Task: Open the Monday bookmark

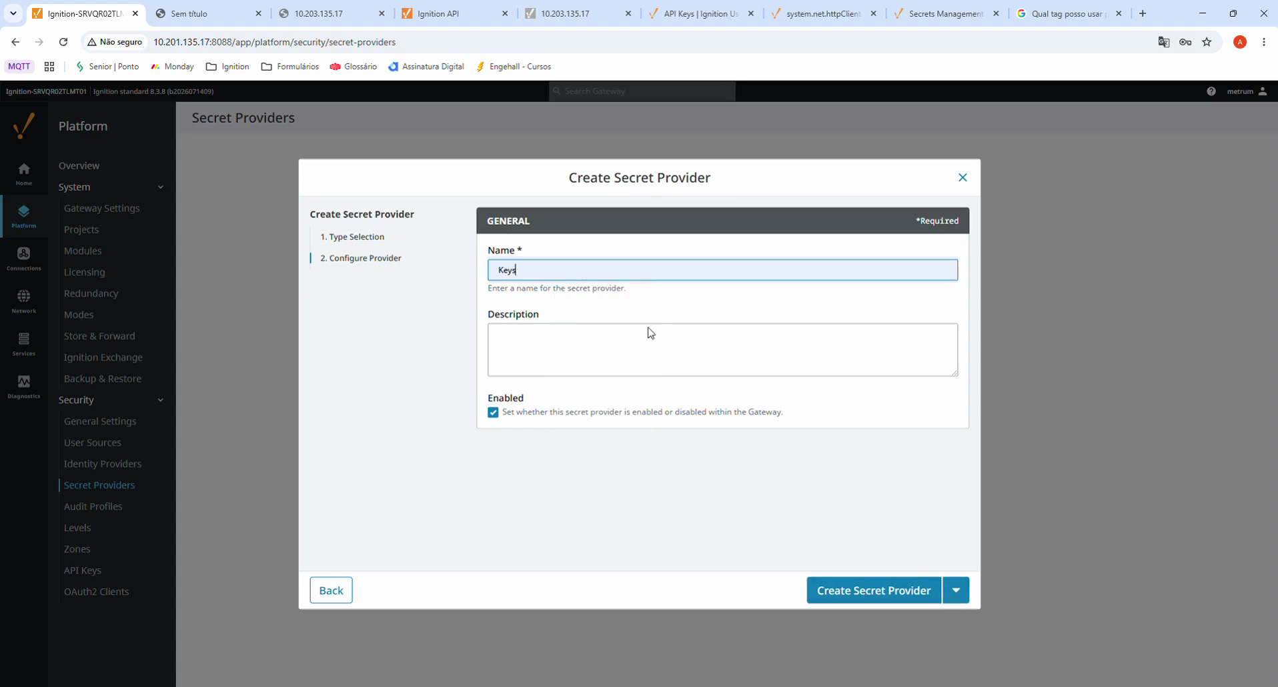Action: click(172, 67)
